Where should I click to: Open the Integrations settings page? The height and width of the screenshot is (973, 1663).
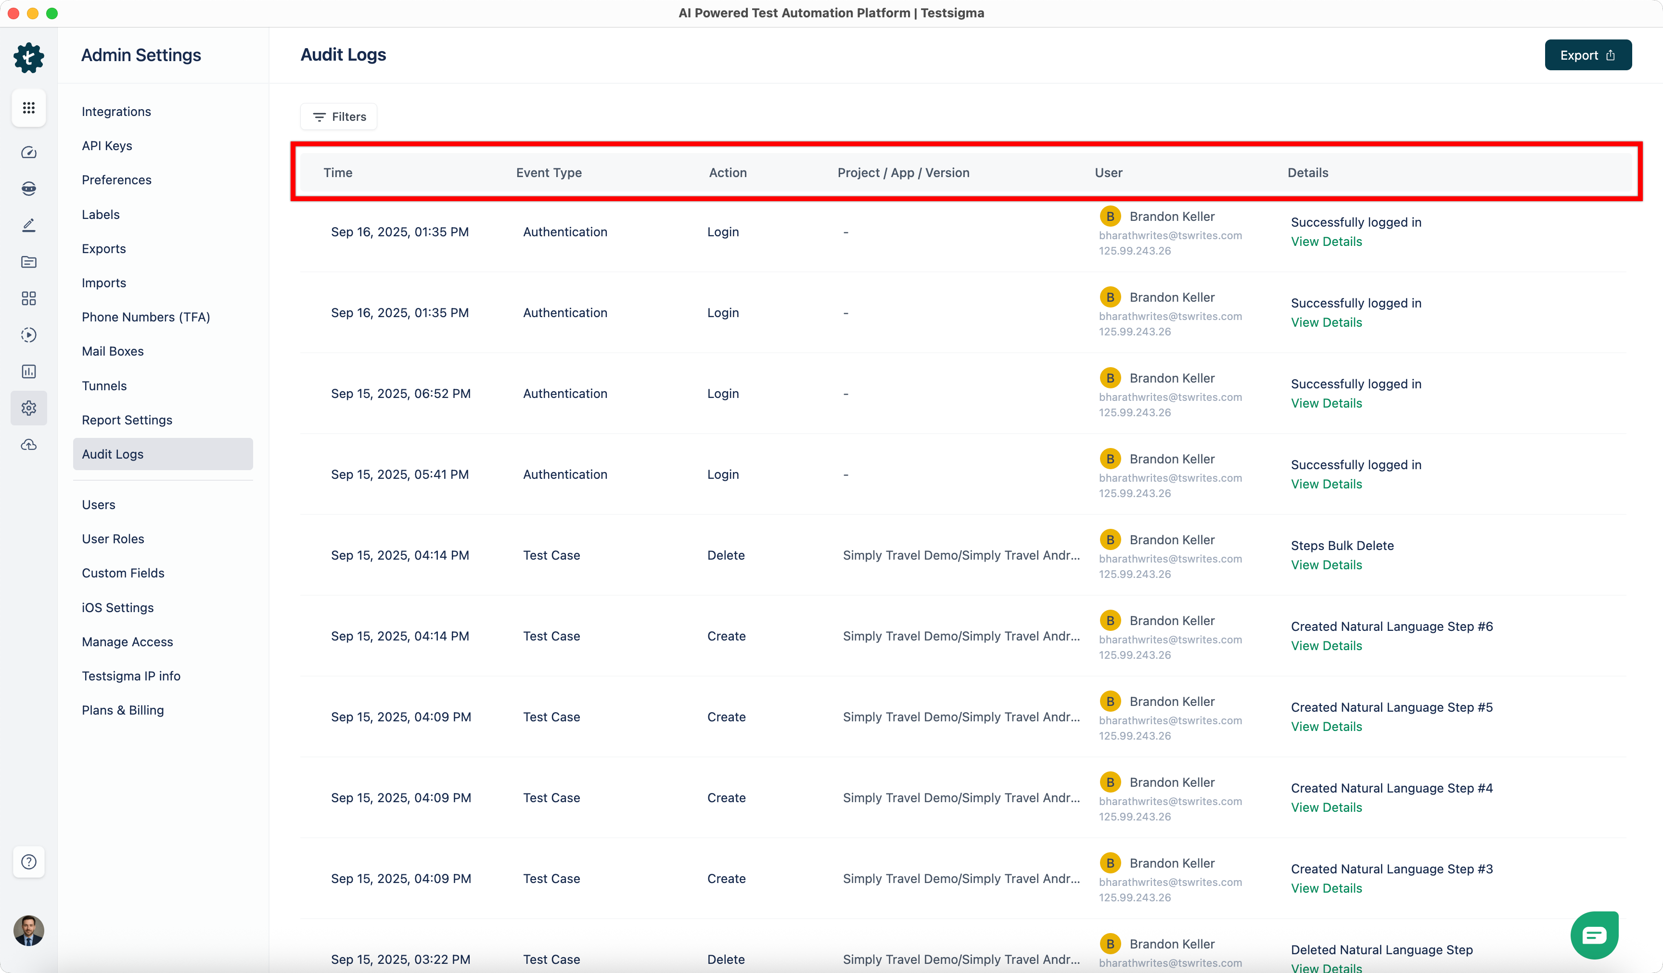pyautogui.click(x=116, y=112)
